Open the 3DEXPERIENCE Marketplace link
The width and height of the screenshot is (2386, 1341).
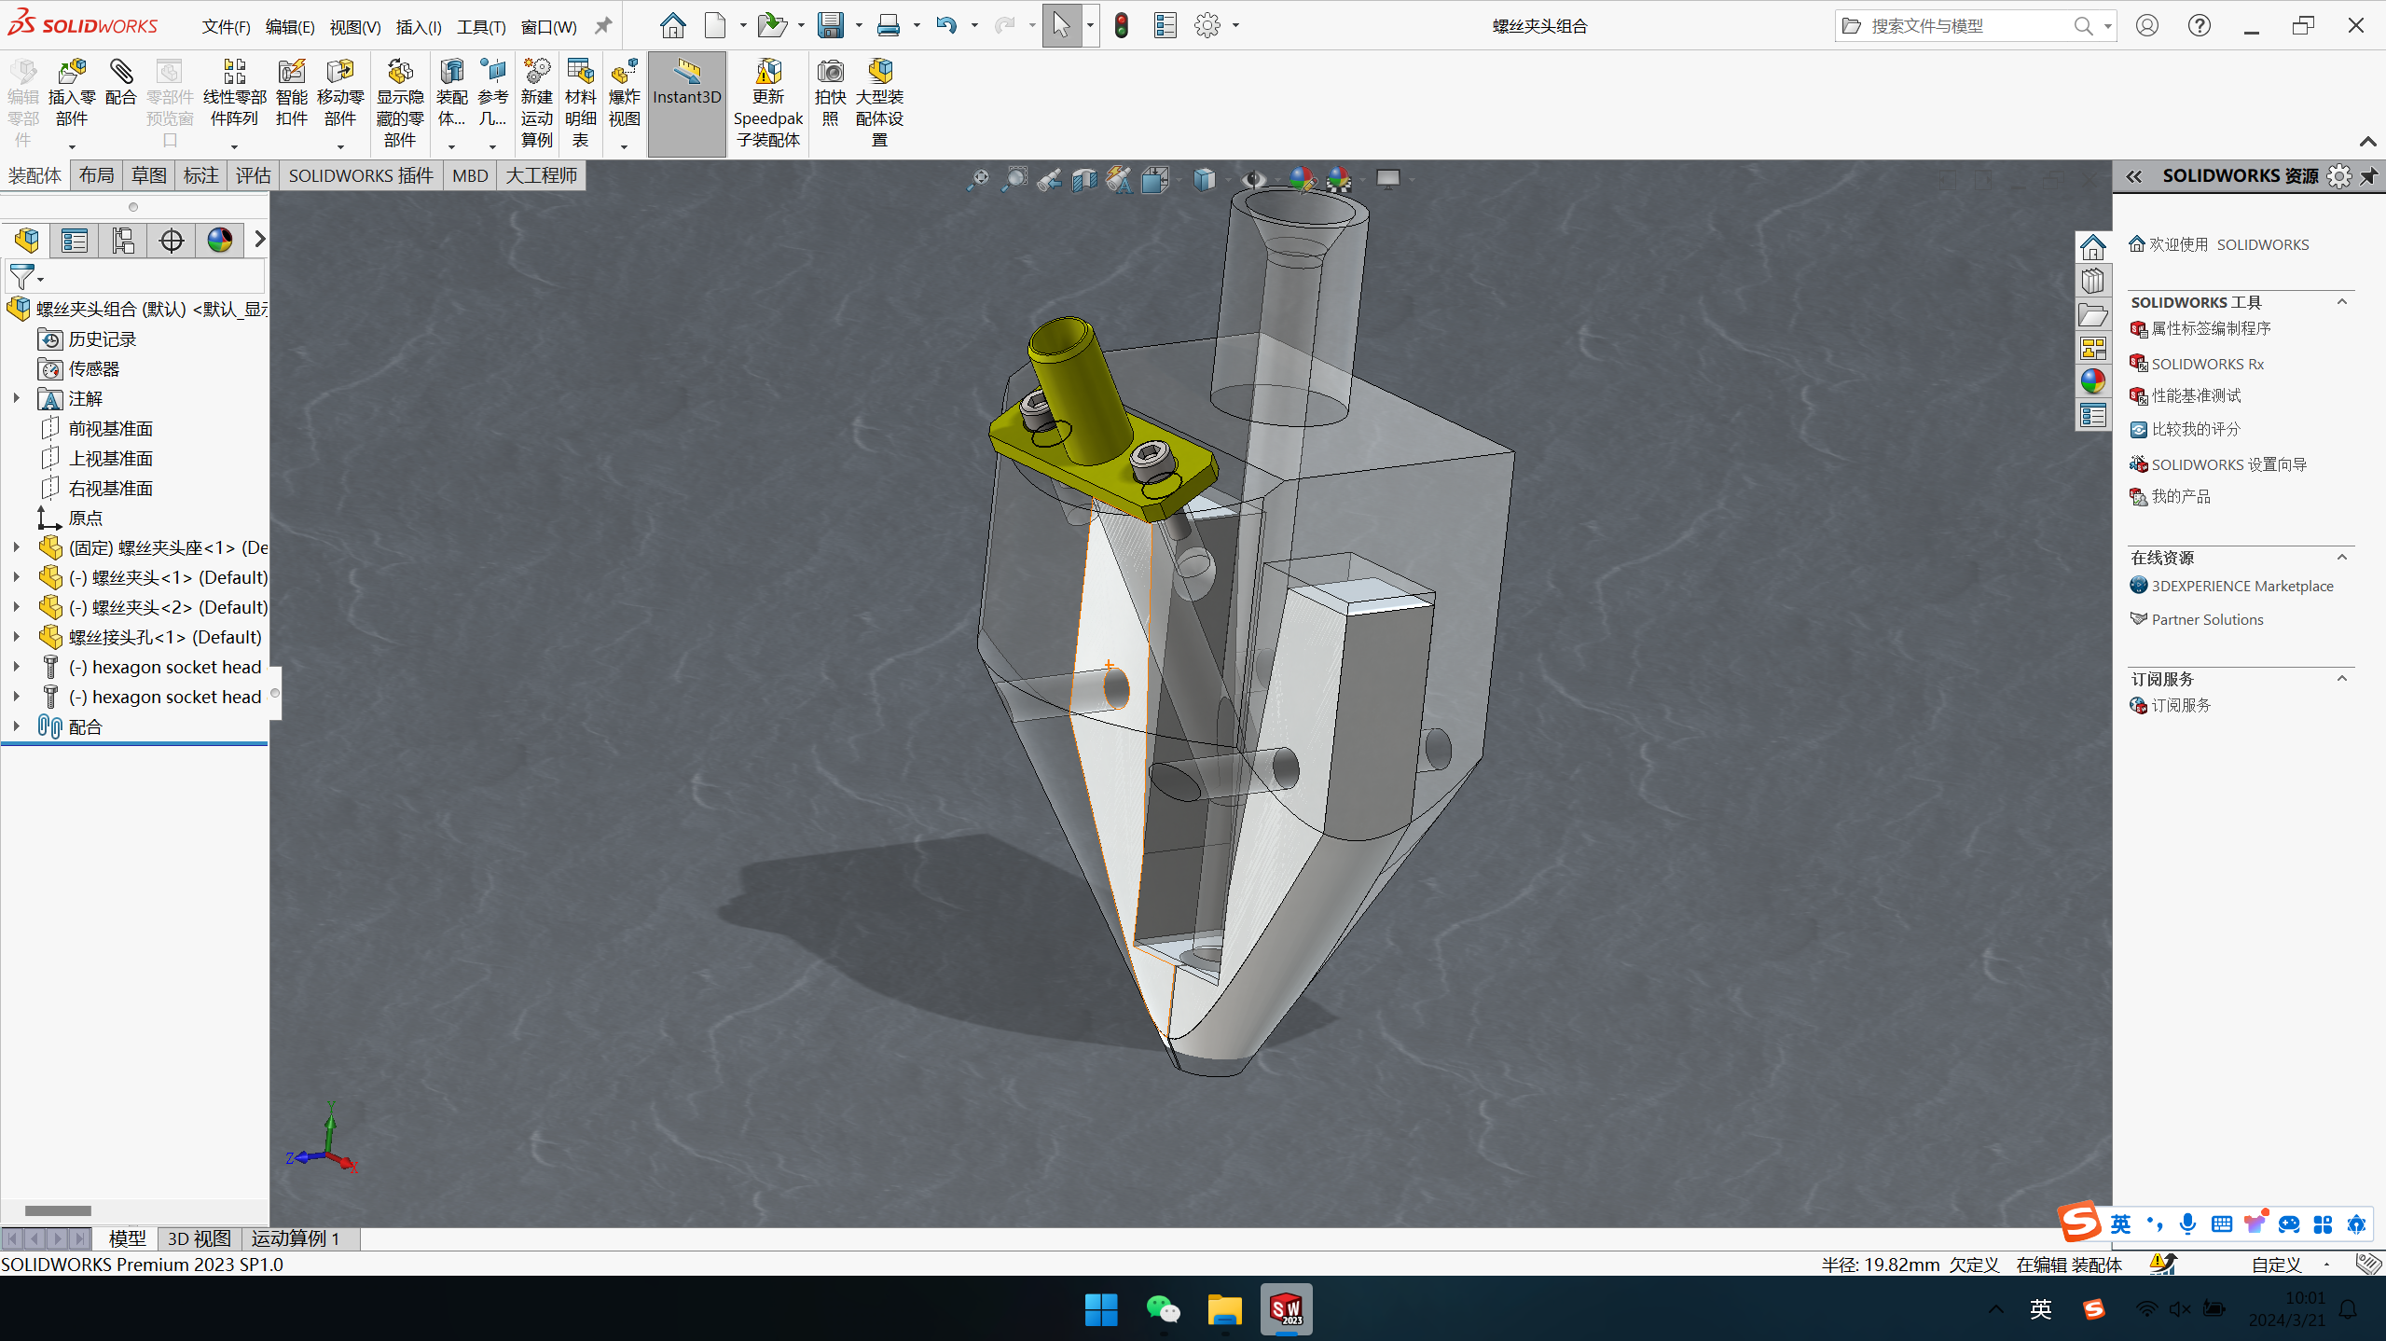pos(2241,586)
